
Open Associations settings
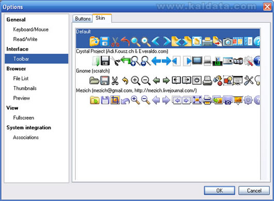[26, 137]
